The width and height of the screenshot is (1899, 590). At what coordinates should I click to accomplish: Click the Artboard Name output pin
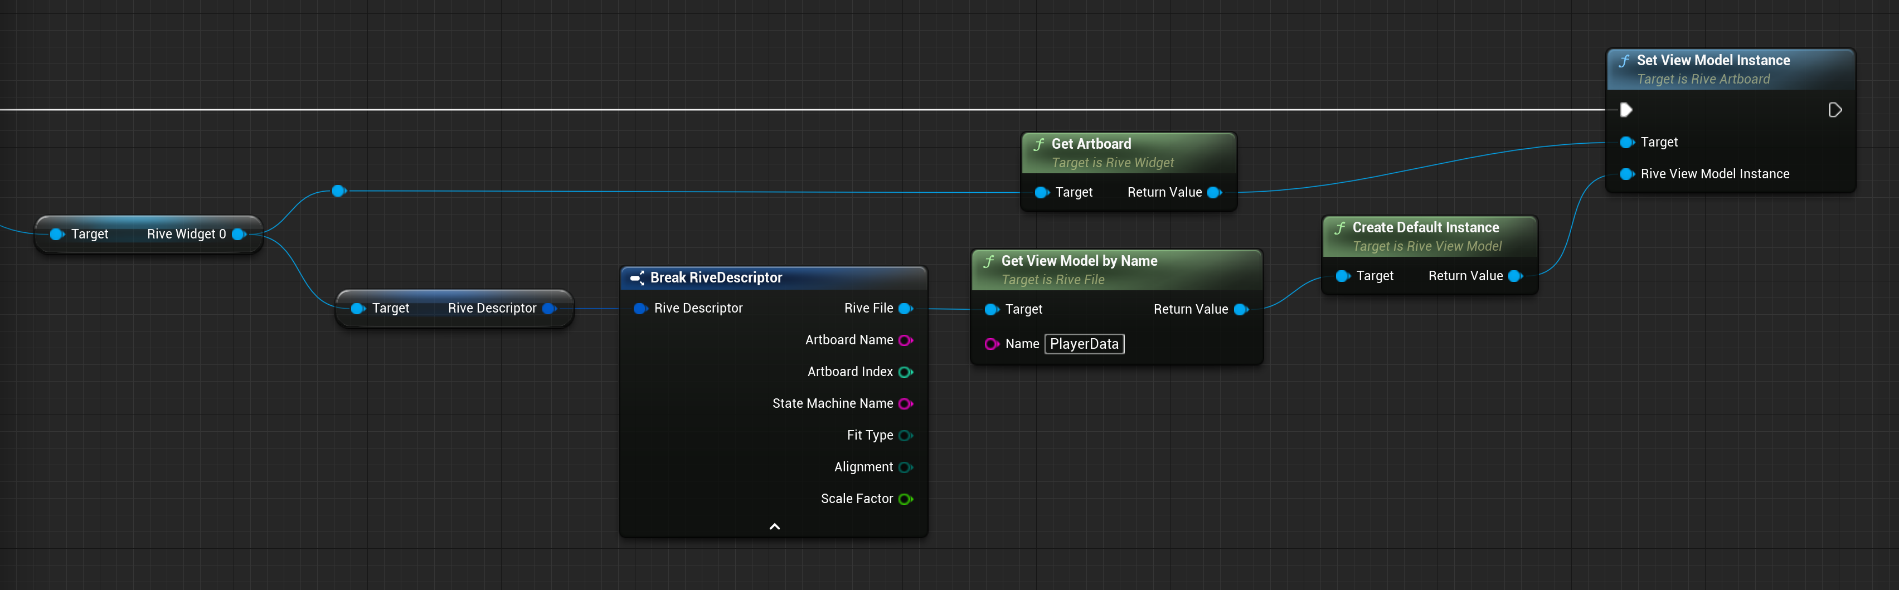click(905, 340)
